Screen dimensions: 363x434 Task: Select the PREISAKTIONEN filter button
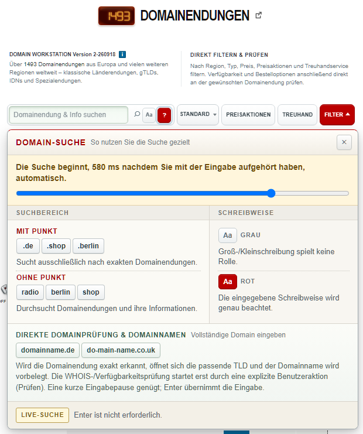(248, 115)
